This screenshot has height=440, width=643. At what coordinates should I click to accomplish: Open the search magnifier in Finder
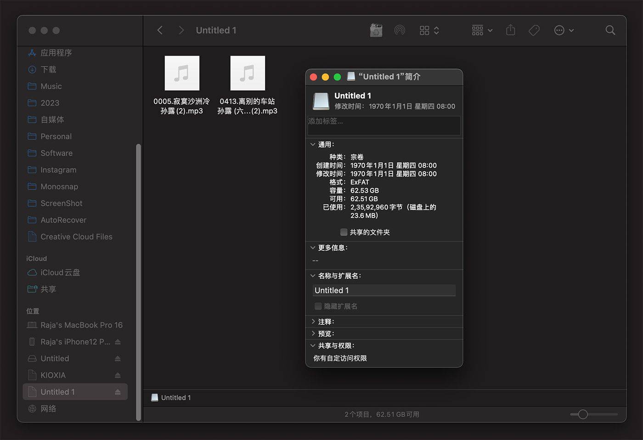(x=610, y=30)
